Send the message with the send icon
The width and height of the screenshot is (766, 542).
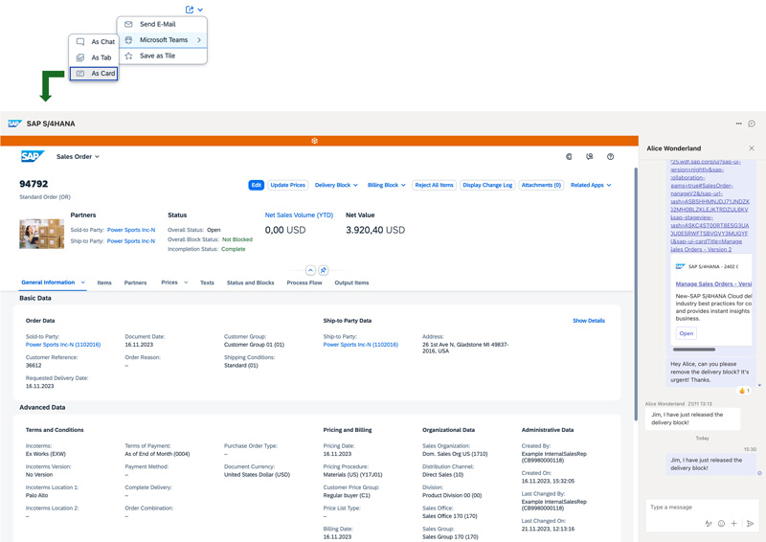pos(751,524)
